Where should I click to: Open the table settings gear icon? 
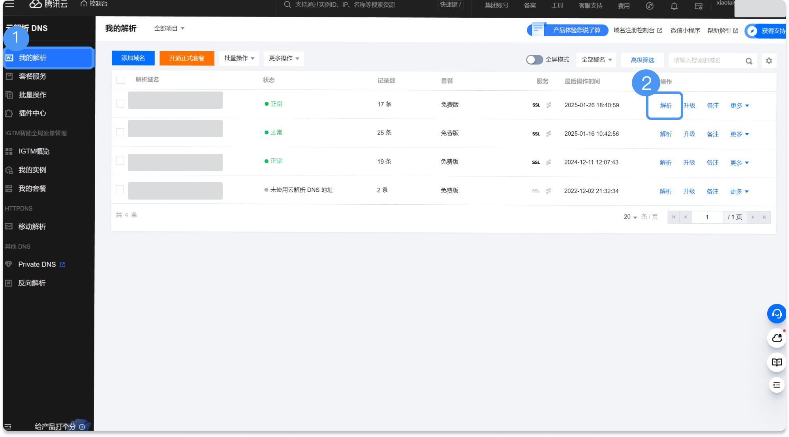pyautogui.click(x=769, y=61)
